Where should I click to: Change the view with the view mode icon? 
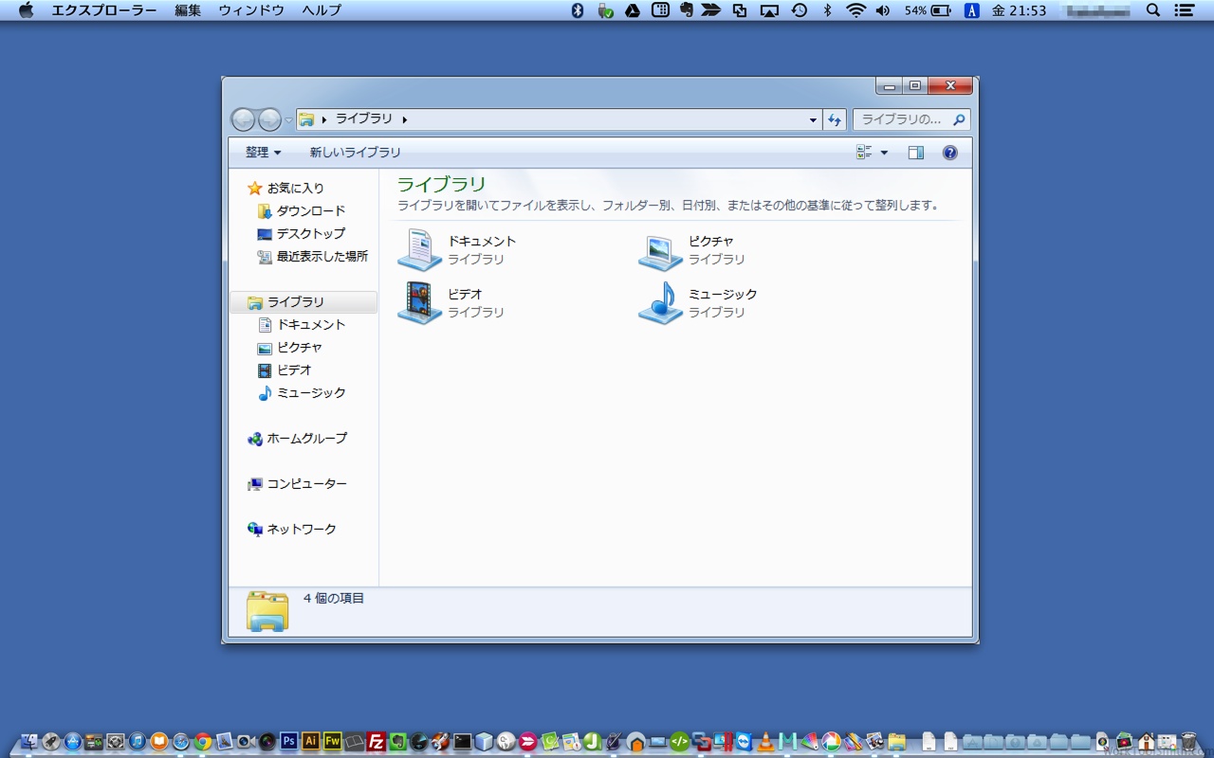point(864,153)
